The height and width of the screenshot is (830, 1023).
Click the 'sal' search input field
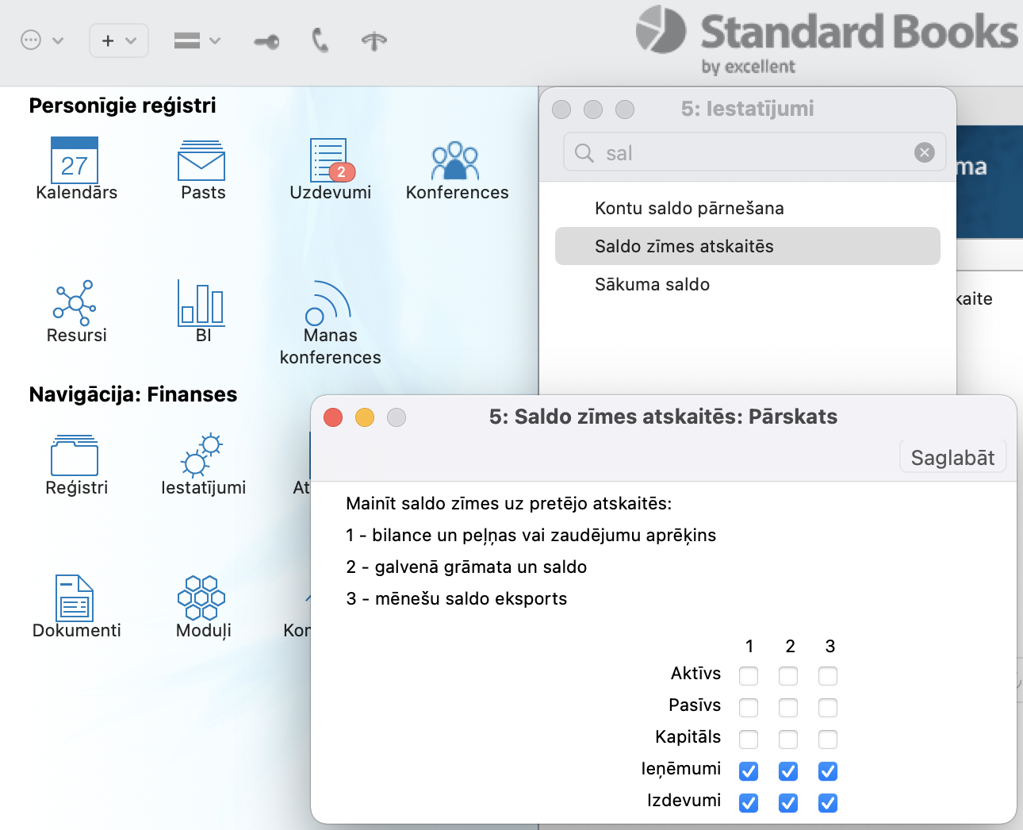[745, 153]
